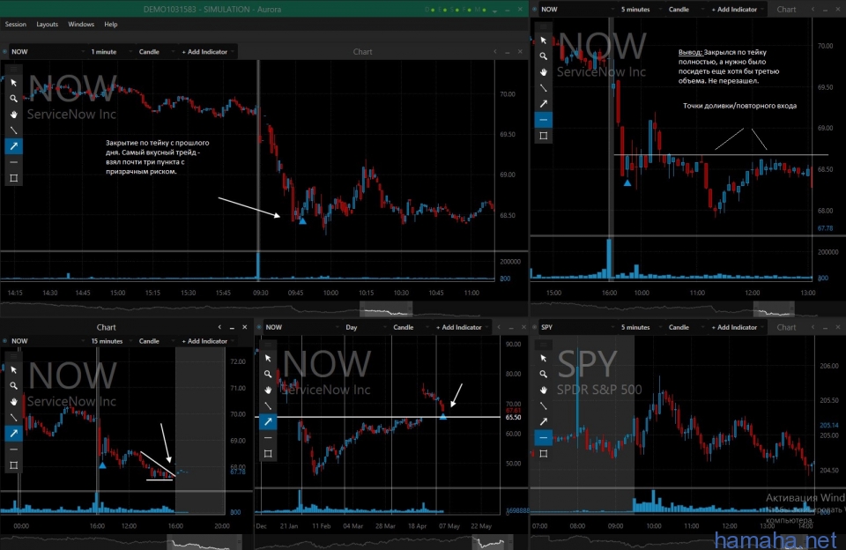The width and height of the screenshot is (846, 550).
Task: Open the Candle style dropdown in the 1 minute chart
Action: click(155, 52)
